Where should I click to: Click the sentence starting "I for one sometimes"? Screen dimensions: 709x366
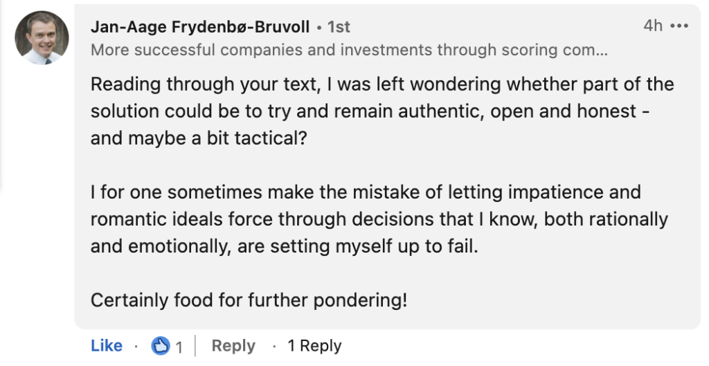pos(366,192)
